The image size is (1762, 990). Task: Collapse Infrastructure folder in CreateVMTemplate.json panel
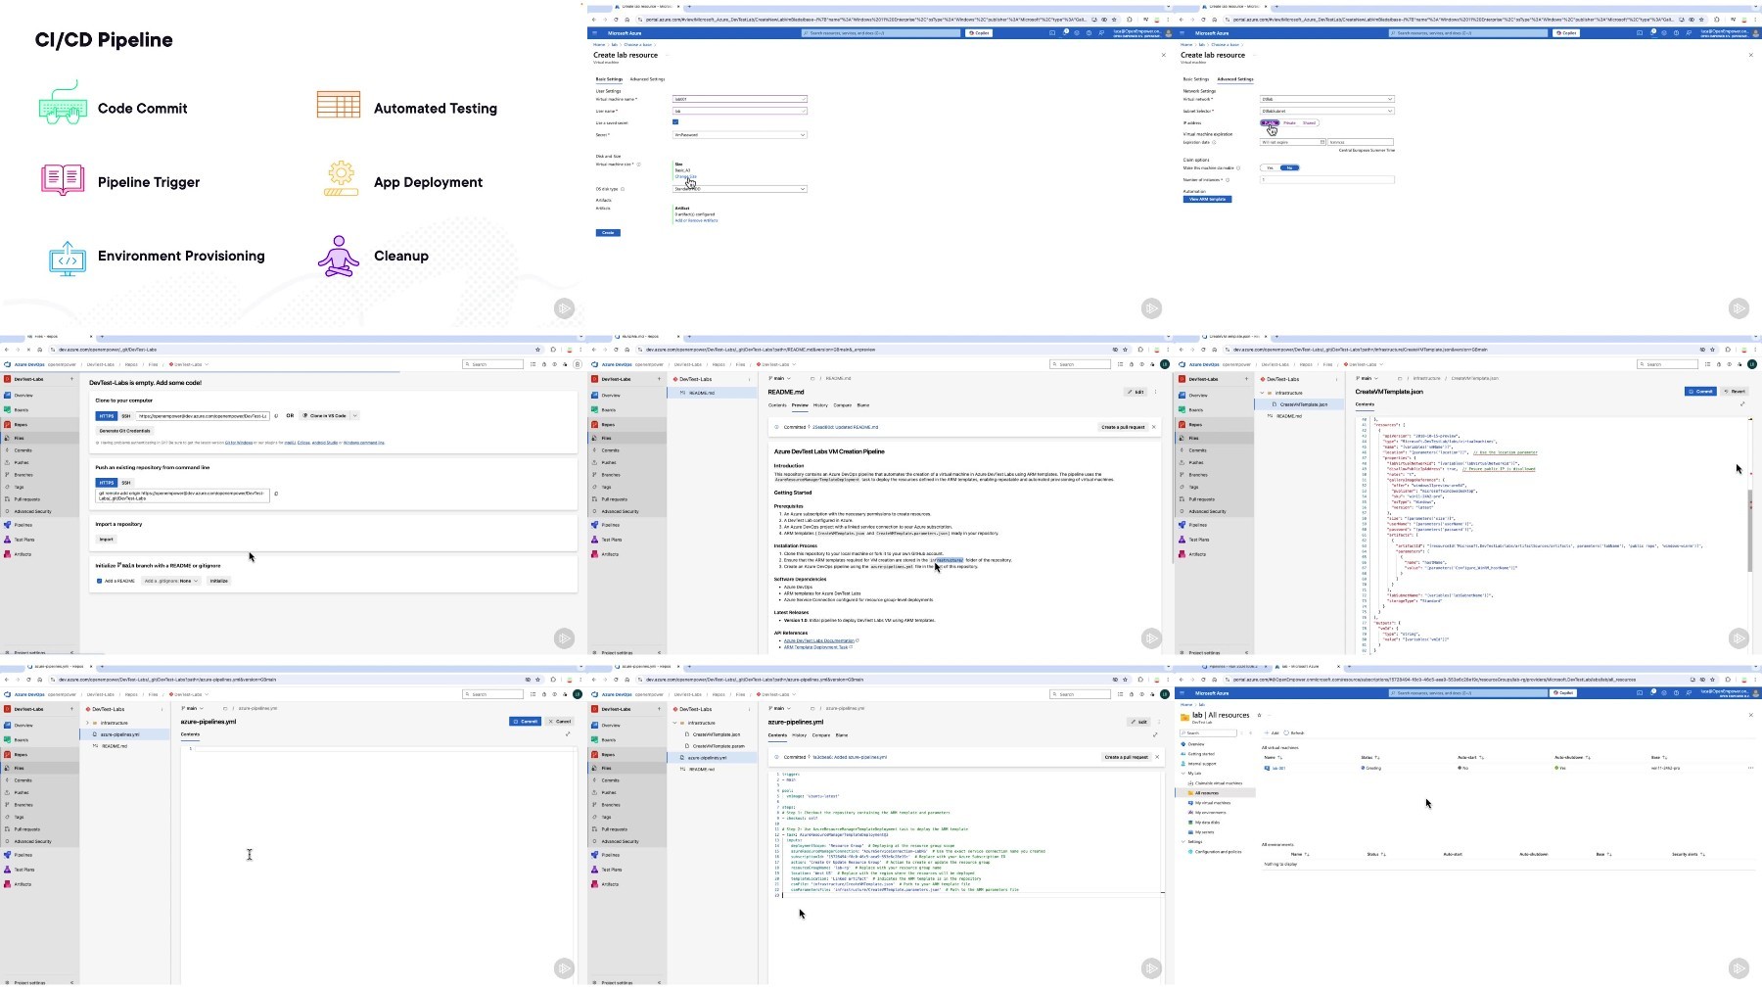(x=1262, y=393)
